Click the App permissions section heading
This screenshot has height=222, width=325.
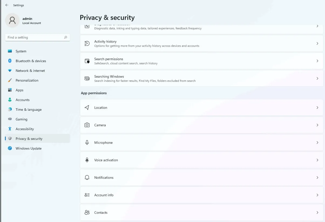[94, 93]
